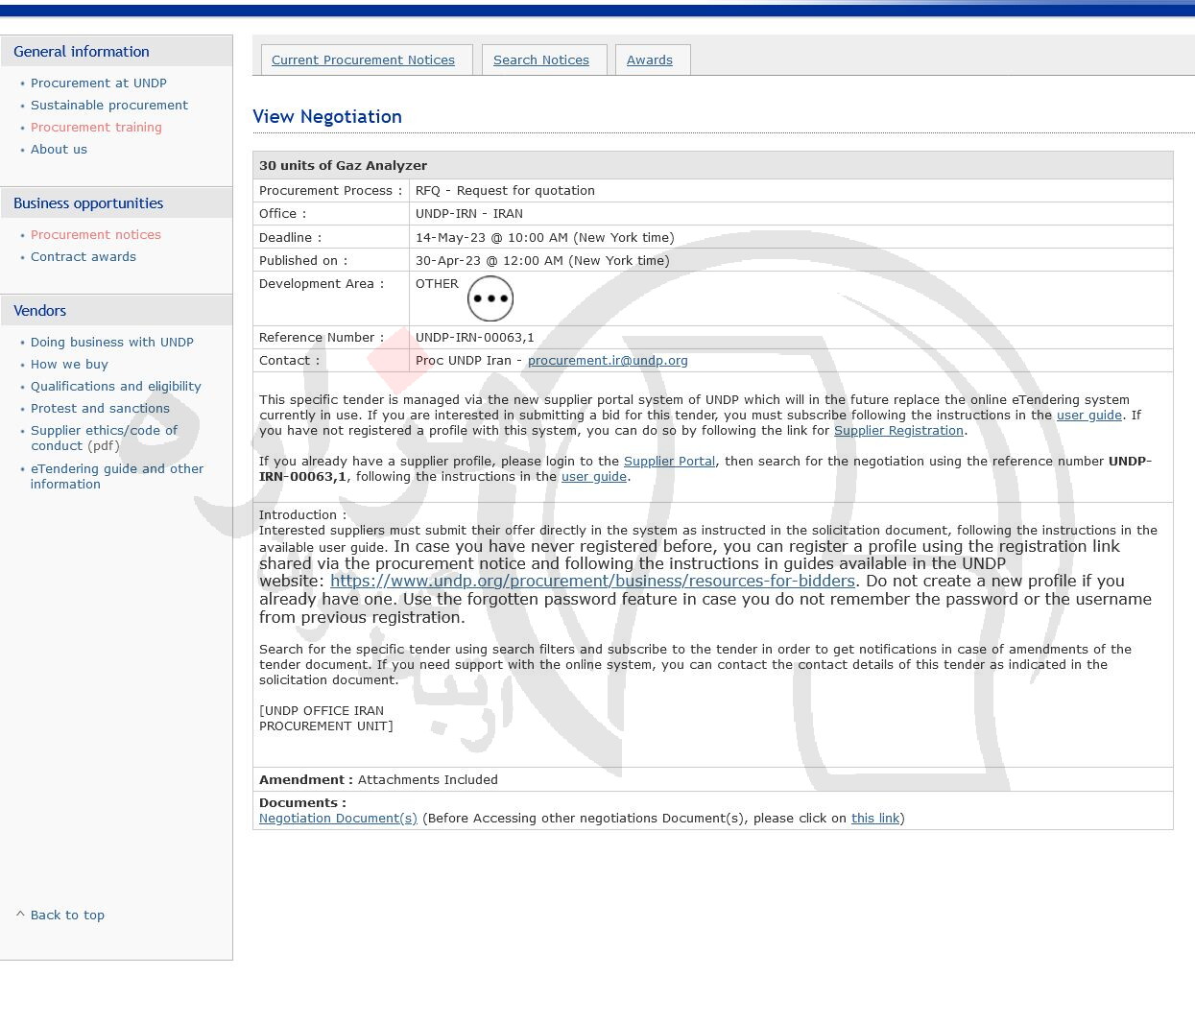Open the Awards tab

pyautogui.click(x=649, y=59)
